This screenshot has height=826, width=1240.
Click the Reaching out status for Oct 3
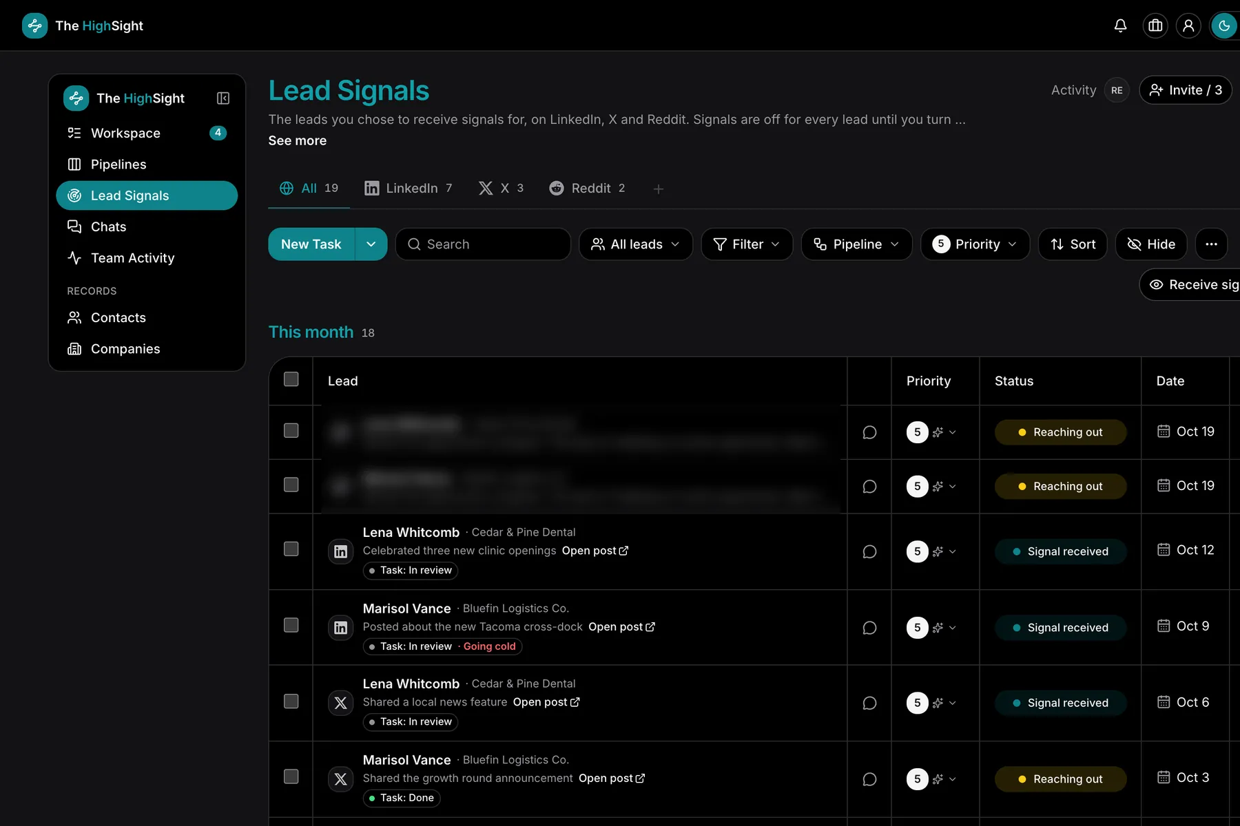(x=1061, y=779)
